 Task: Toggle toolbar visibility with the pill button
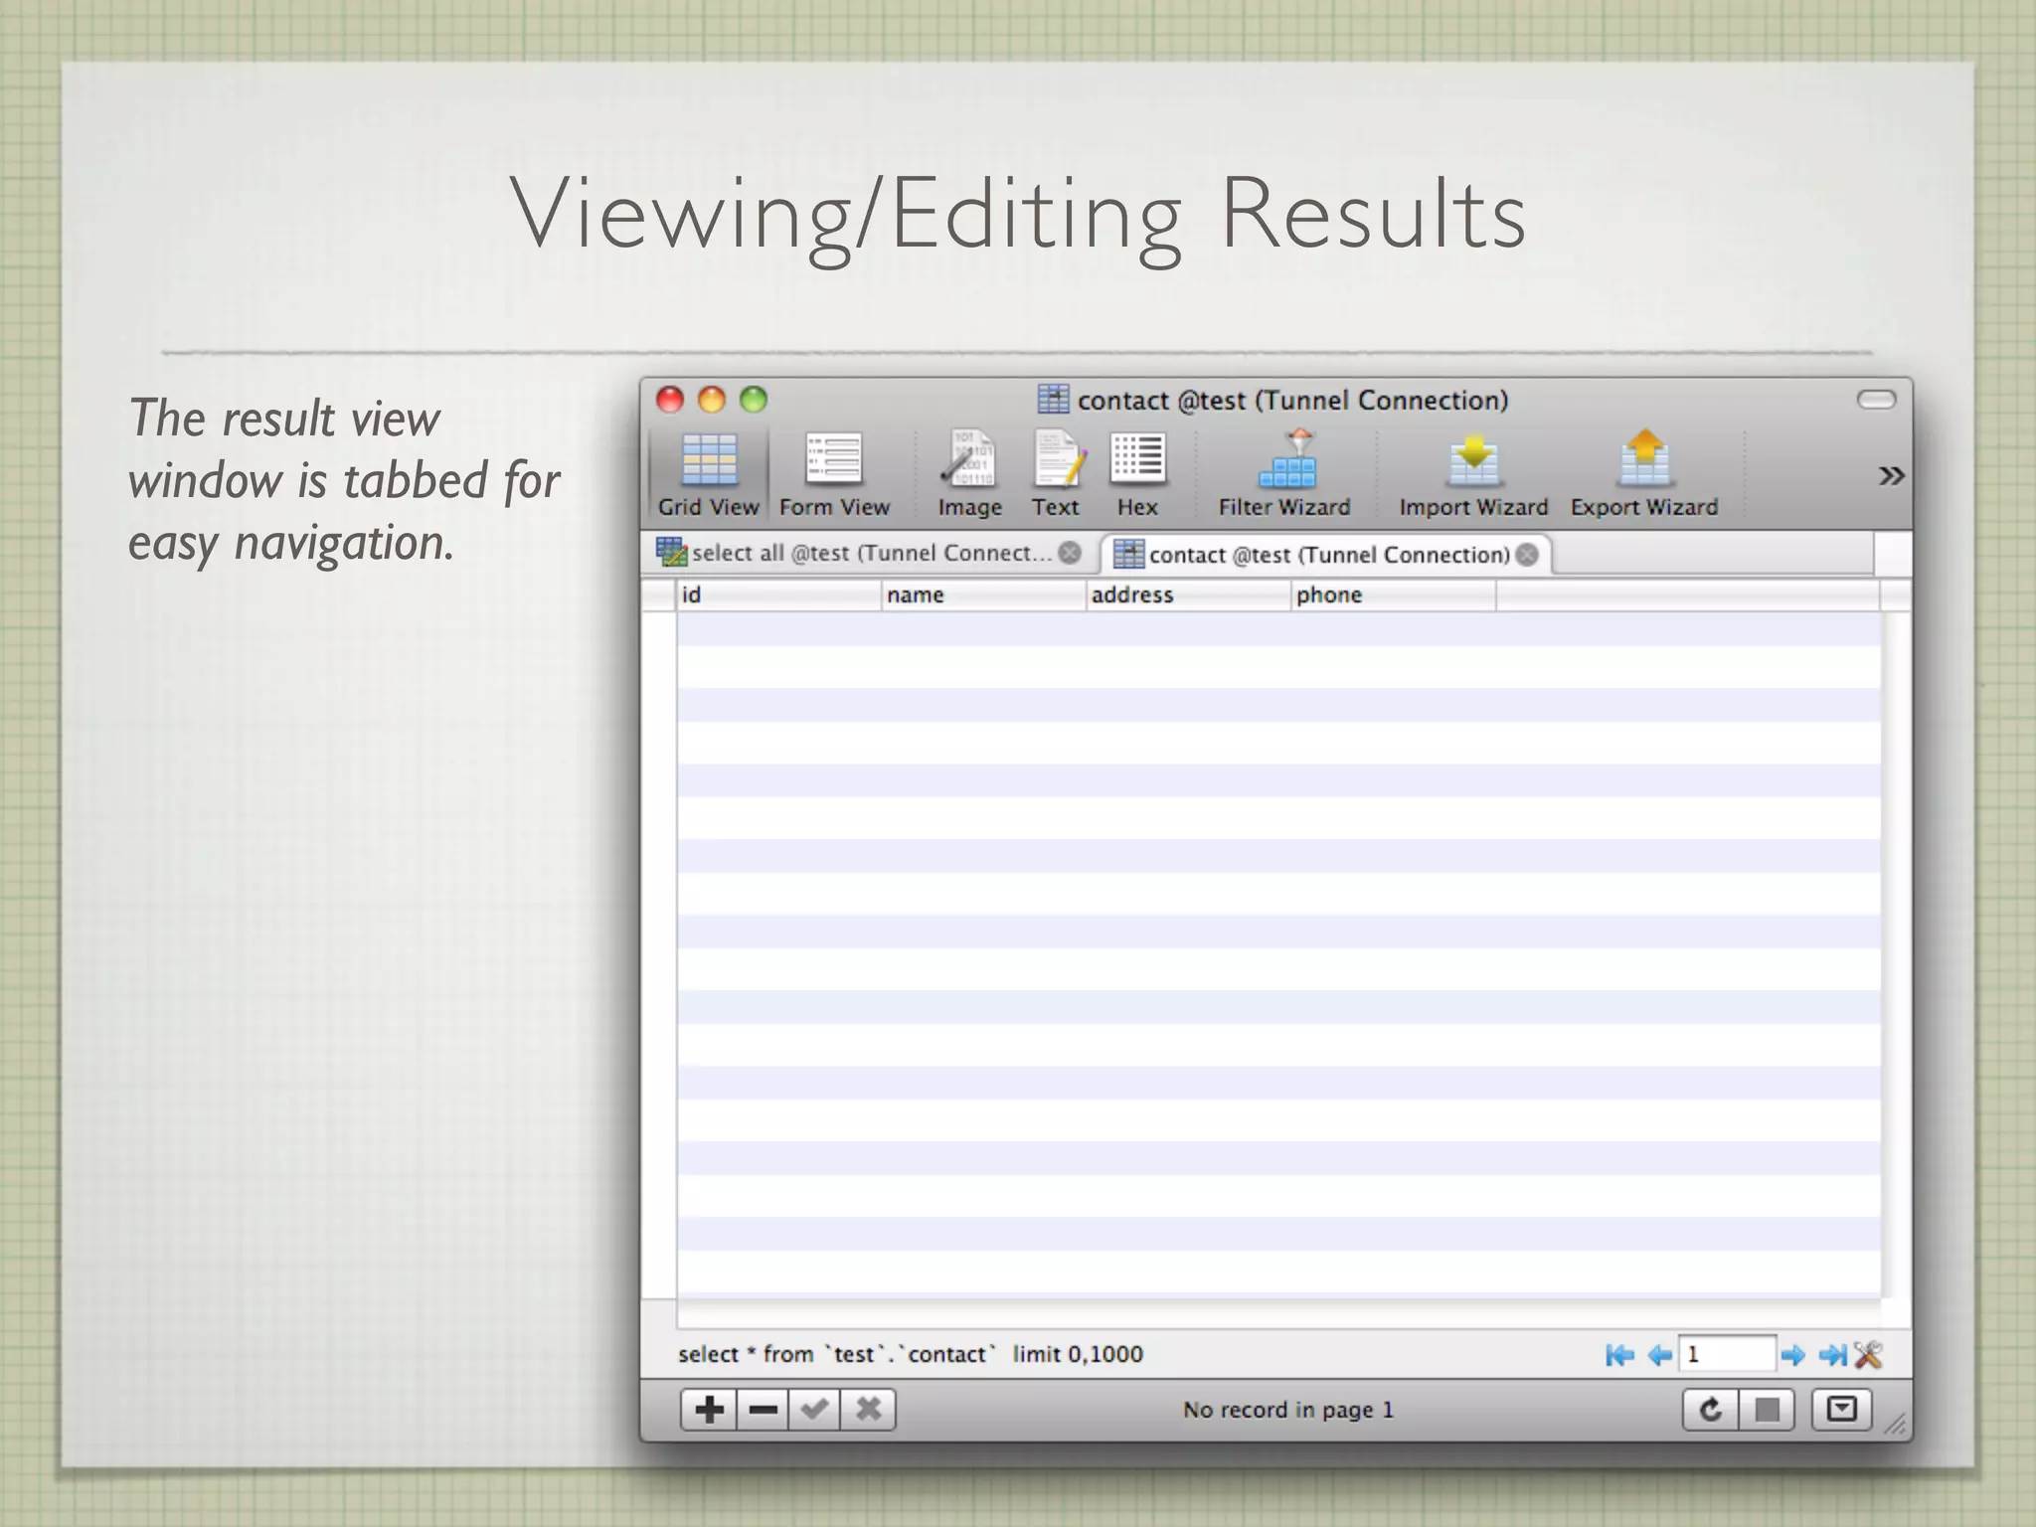tap(1876, 400)
